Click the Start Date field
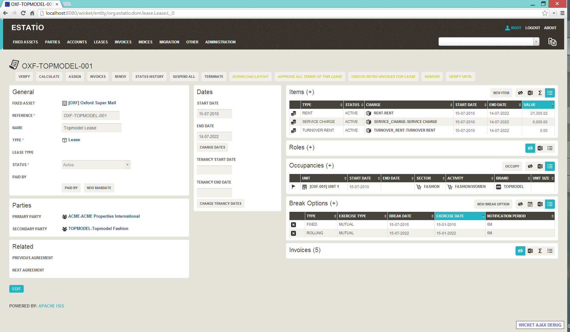Image resolution: width=570 pixels, height=332 pixels. coord(214,114)
